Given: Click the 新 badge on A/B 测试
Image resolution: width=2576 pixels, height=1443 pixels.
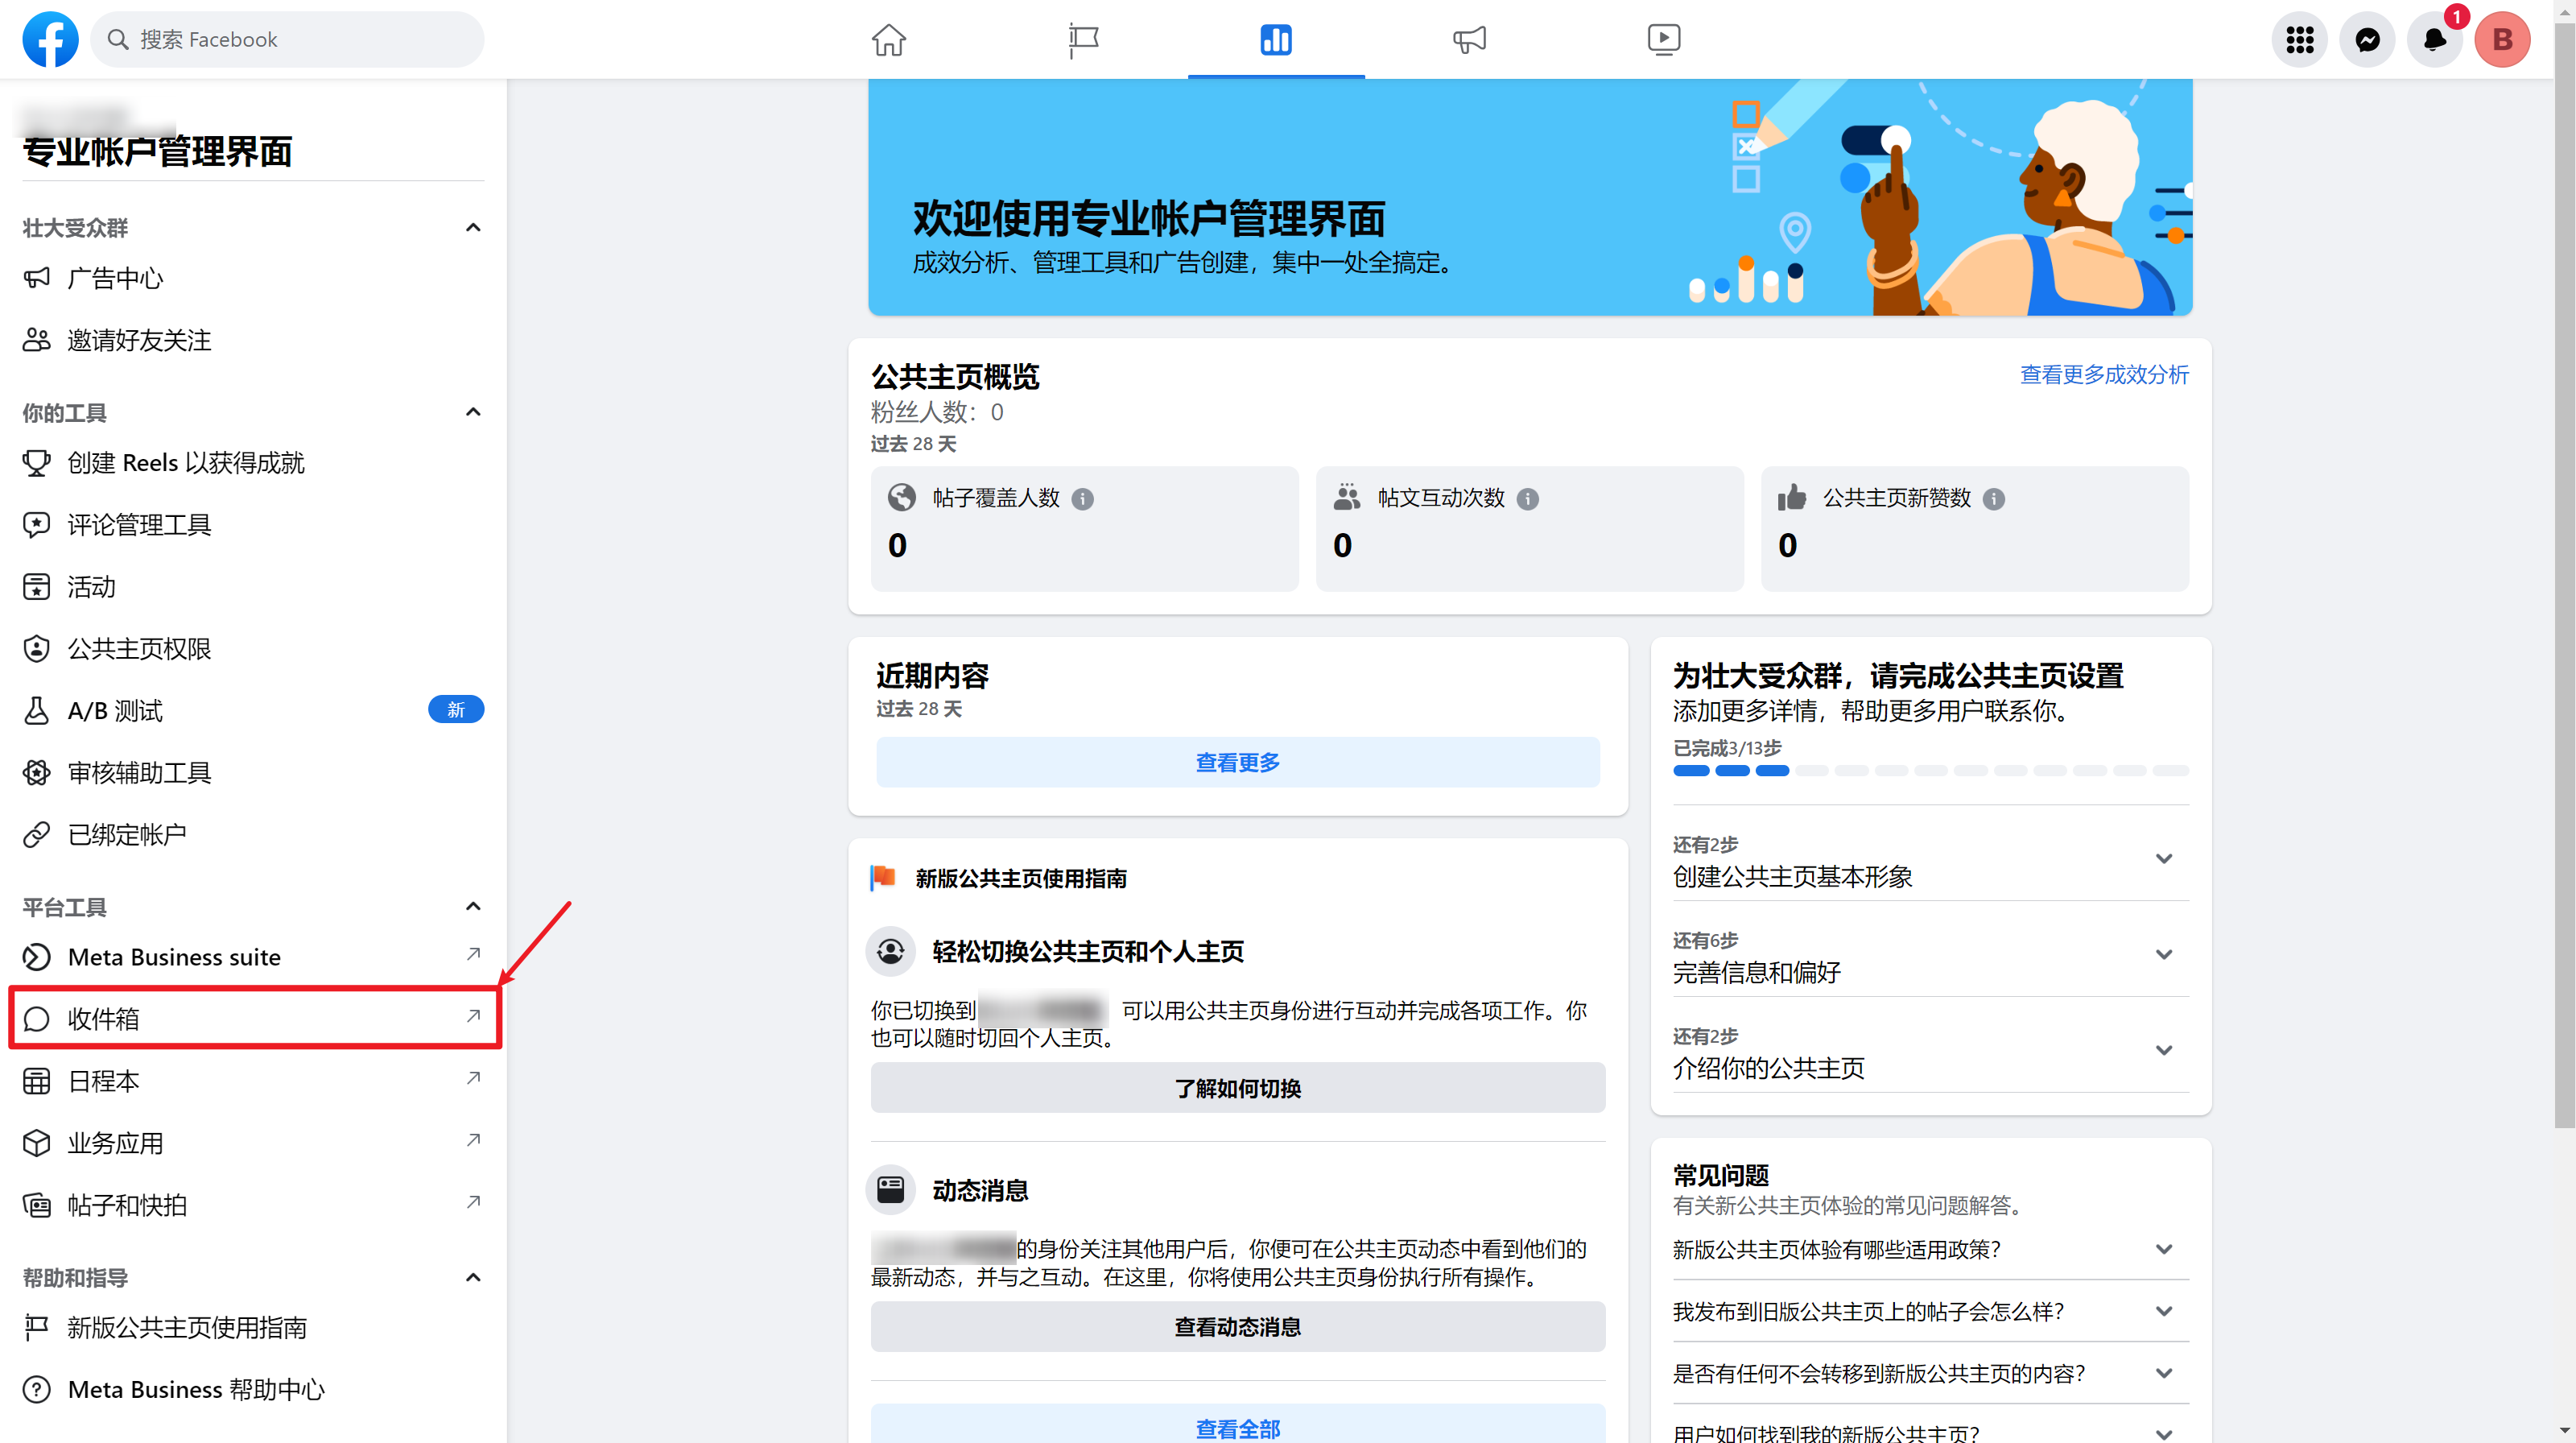Looking at the screenshot, I should coord(456,709).
